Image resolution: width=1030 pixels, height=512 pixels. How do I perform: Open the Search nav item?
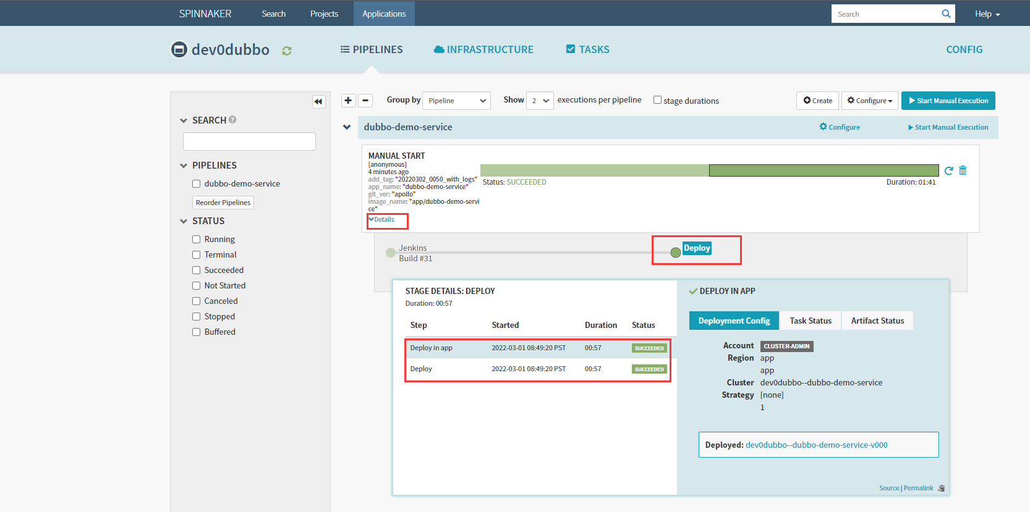coord(273,14)
